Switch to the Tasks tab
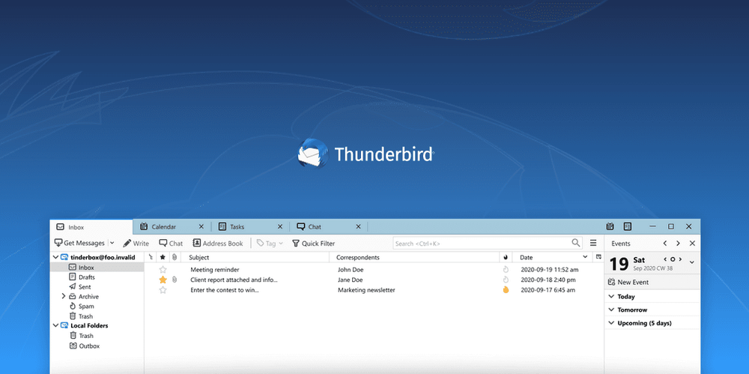The image size is (749, 374). click(x=237, y=226)
